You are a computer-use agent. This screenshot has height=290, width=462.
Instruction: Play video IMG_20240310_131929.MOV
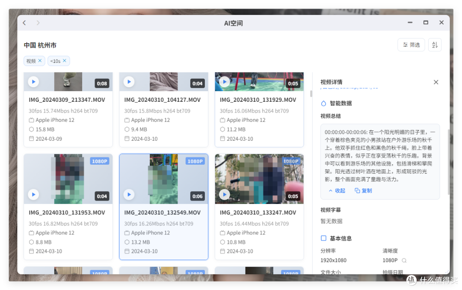(x=225, y=82)
